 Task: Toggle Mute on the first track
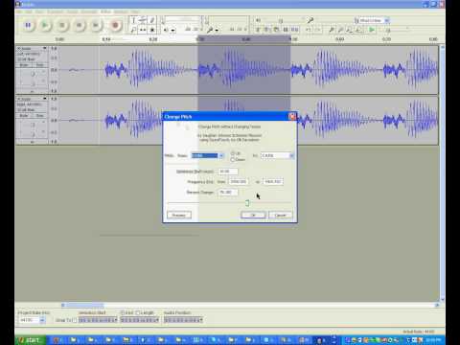click(24, 65)
